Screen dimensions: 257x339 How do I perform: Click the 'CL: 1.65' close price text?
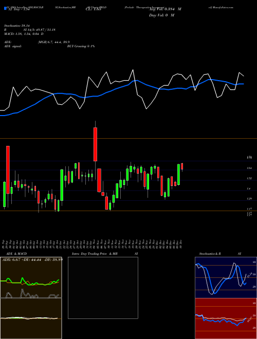click(94, 9)
